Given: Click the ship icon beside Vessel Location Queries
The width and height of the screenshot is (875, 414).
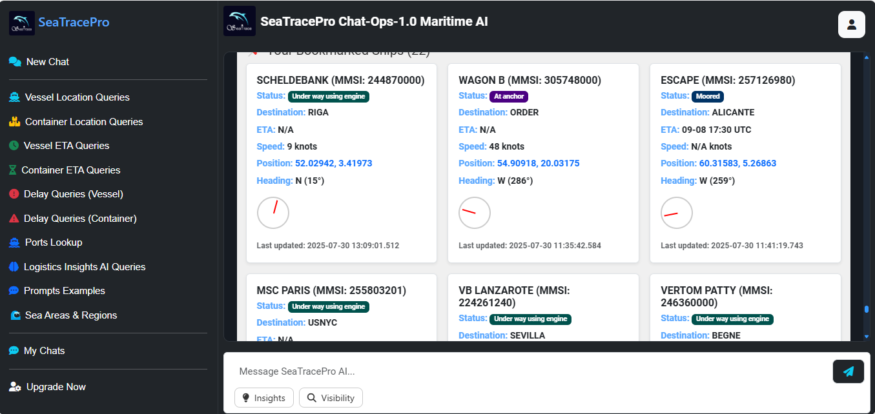Looking at the screenshot, I should (x=15, y=97).
